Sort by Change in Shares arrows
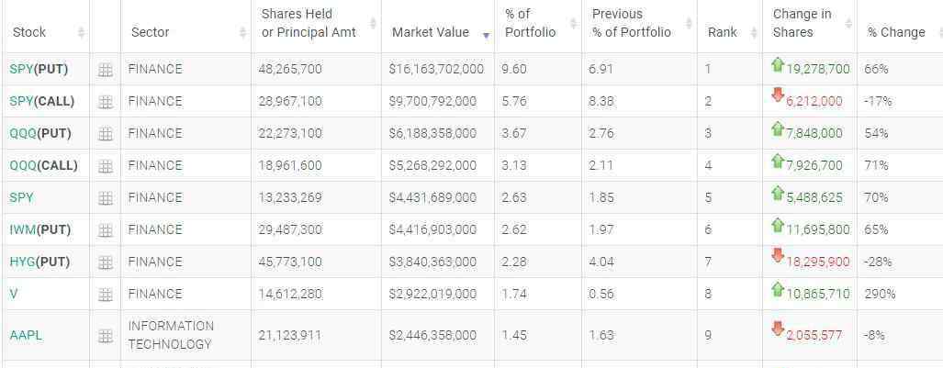Screen dimensions: 943x368 [x=848, y=24]
